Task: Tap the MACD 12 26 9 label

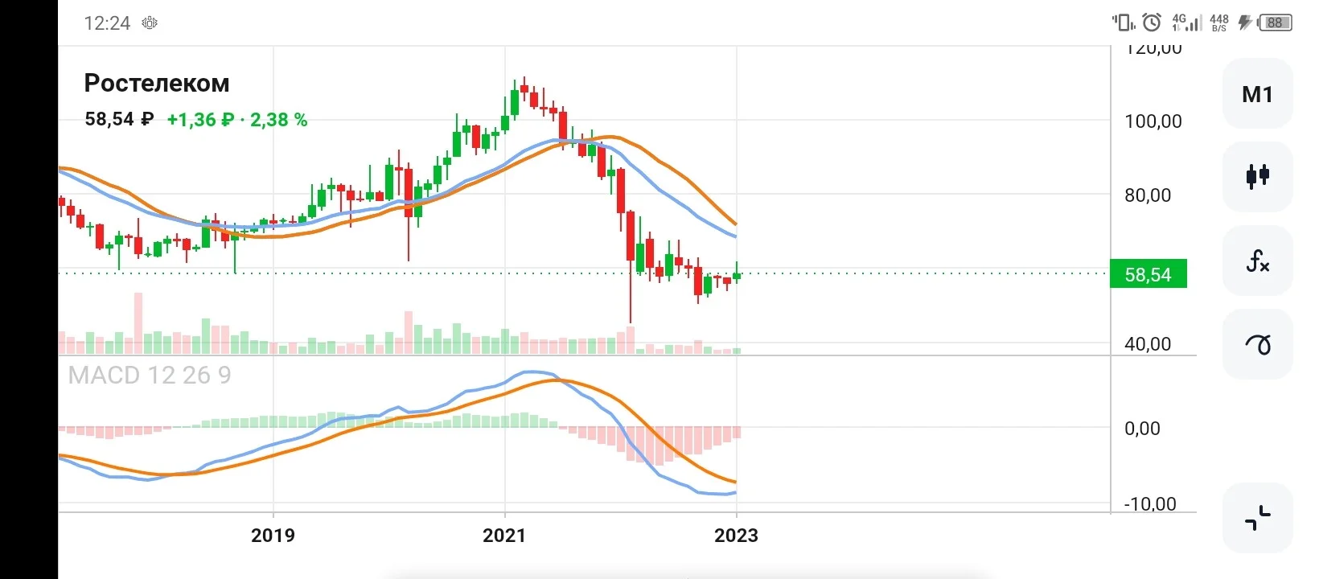Action: tap(150, 375)
